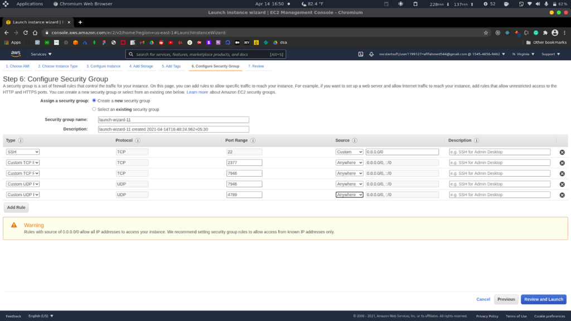This screenshot has width=571, height=321.
Task: Remove the port 2377 rule
Action: pos(562,163)
